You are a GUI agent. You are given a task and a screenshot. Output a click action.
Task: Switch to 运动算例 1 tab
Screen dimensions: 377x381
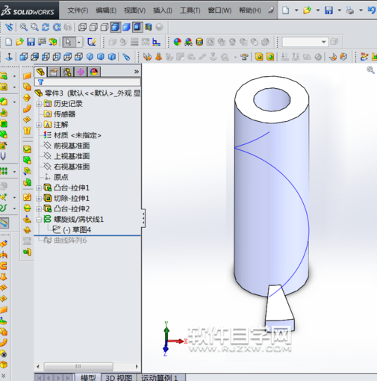click(161, 377)
